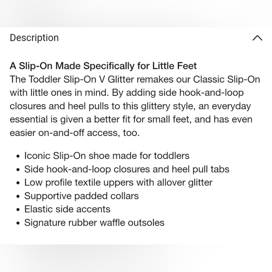
Task: Select the 'Signature rubber waffle outsoles' bullet item
Action: point(94,223)
